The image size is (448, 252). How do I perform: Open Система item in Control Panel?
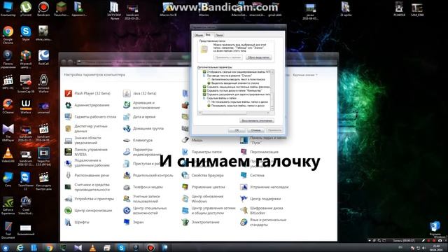pos(253,176)
